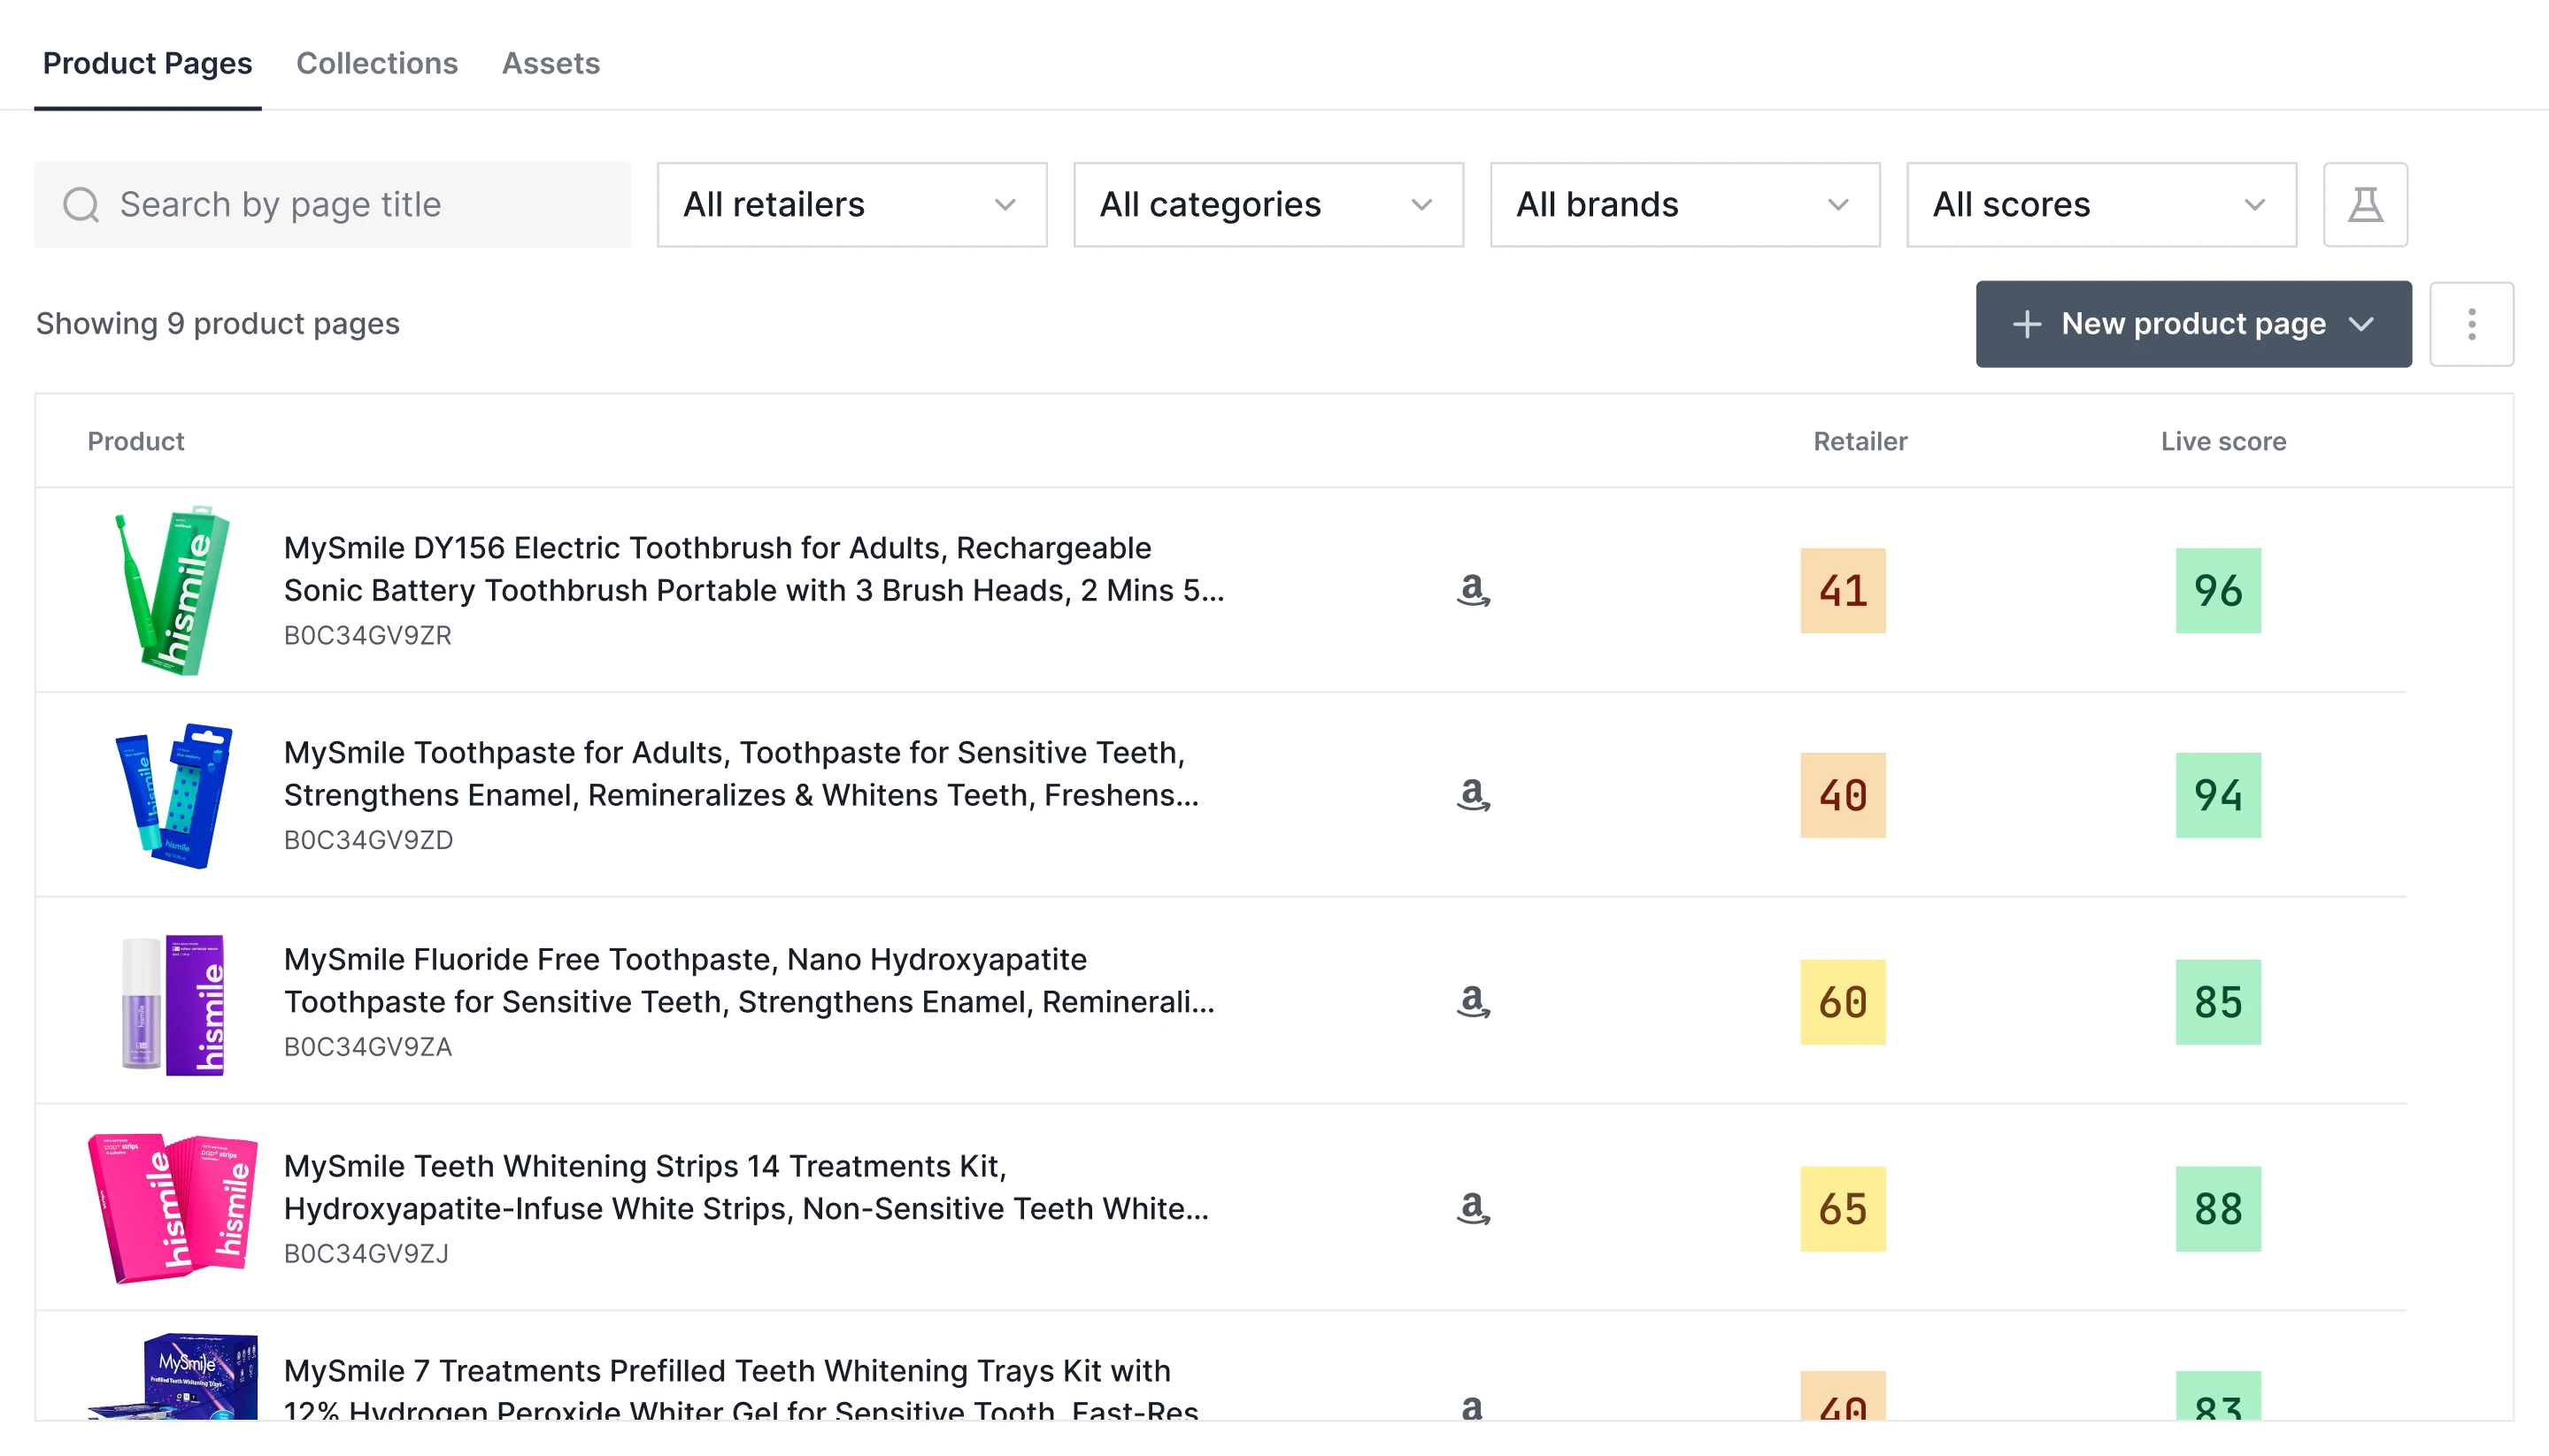Screen dimensions: 2549x1456
Task: Click Amazon icon in Sensitive Teeth Toothpaste row
Action: click(x=1473, y=795)
